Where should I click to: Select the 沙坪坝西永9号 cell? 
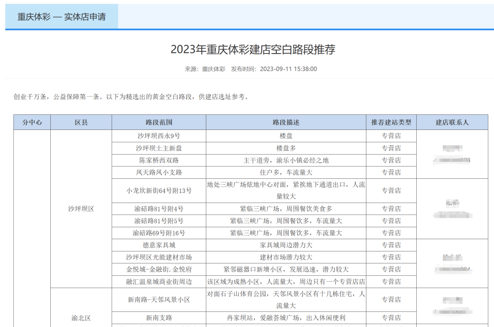tap(159, 136)
